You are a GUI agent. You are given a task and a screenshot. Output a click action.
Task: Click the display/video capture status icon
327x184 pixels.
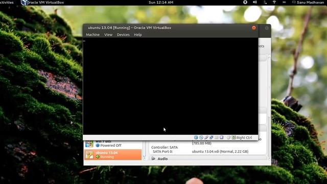(x=221, y=137)
